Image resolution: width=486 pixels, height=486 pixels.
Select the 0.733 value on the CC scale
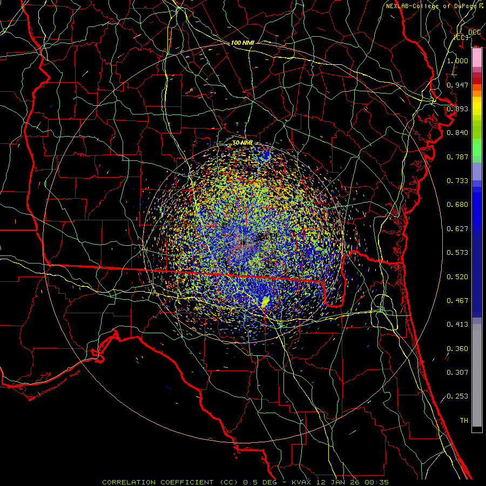(457, 181)
